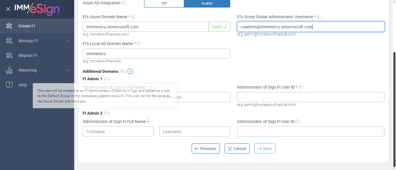The height and width of the screenshot is (170, 396).
Task: Select Enable for Azure AD Integration
Action: [x=207, y=3]
